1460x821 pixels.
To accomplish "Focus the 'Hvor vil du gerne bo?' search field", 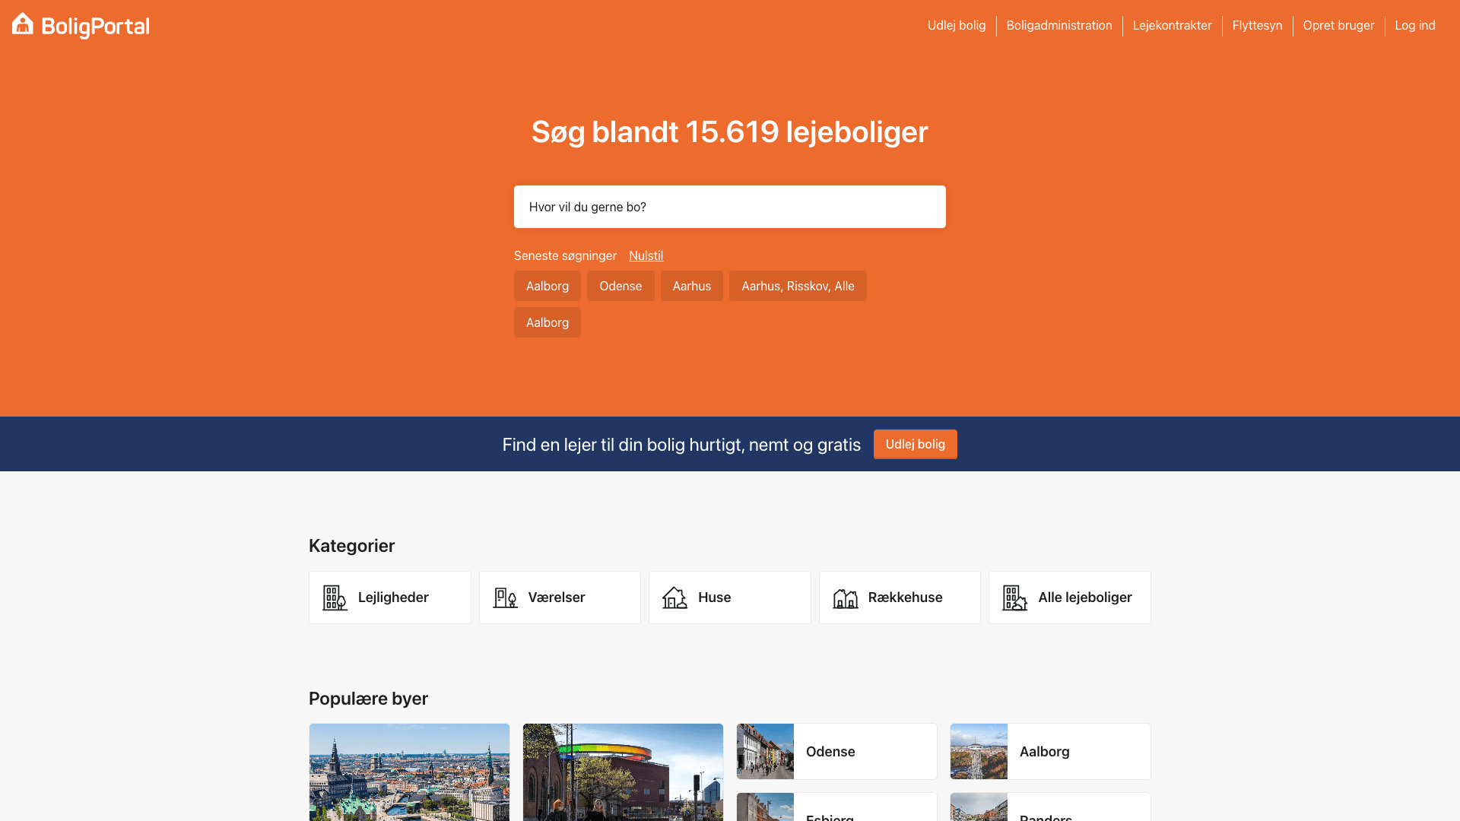I will [730, 207].
